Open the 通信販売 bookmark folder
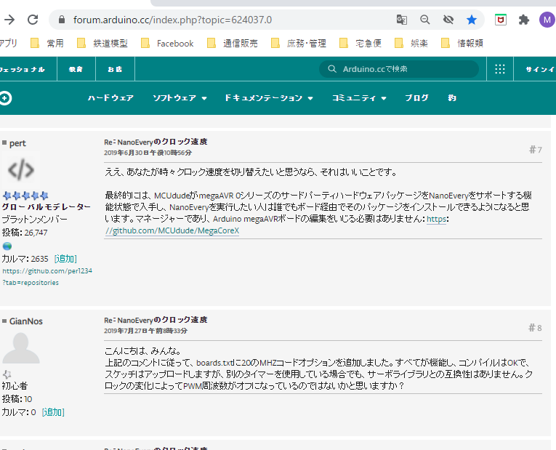556x450 pixels. click(x=233, y=44)
